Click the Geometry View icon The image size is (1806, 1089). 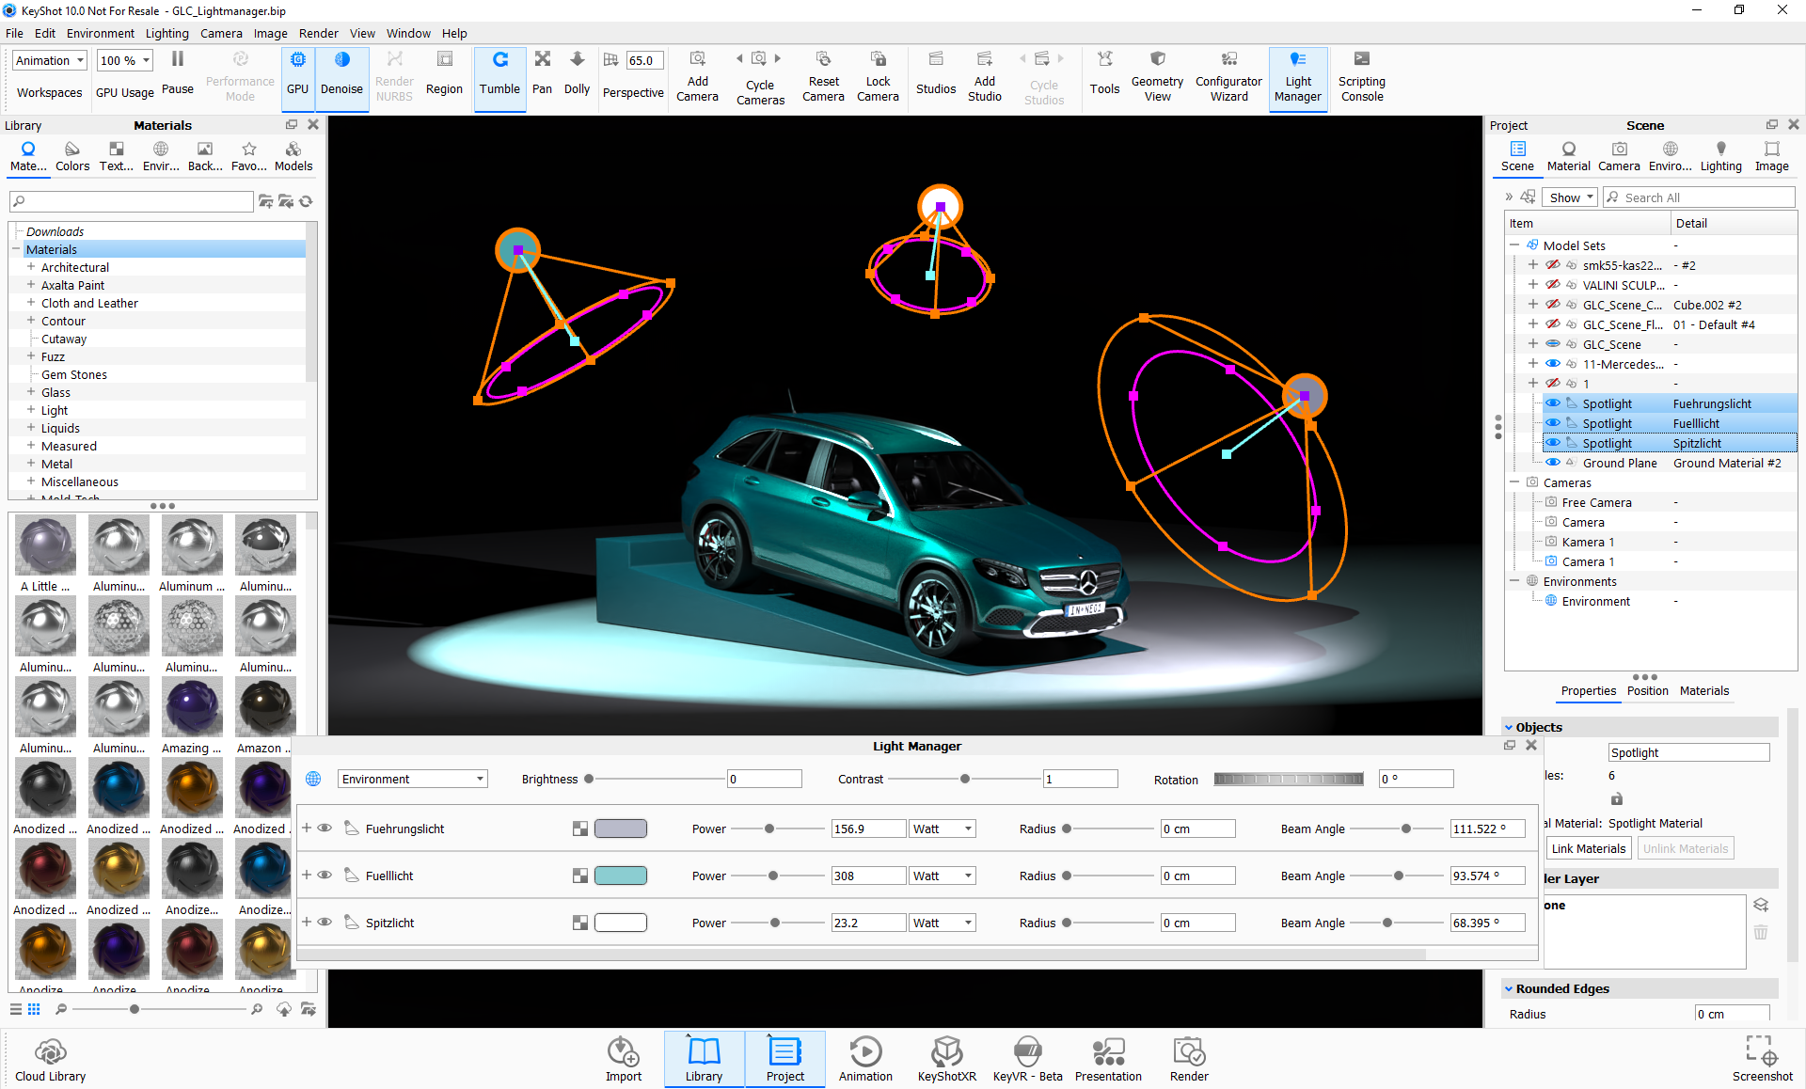[1157, 59]
